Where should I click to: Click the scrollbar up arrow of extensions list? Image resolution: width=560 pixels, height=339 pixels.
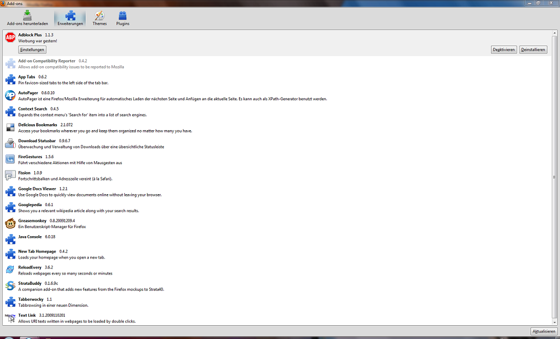point(555,33)
